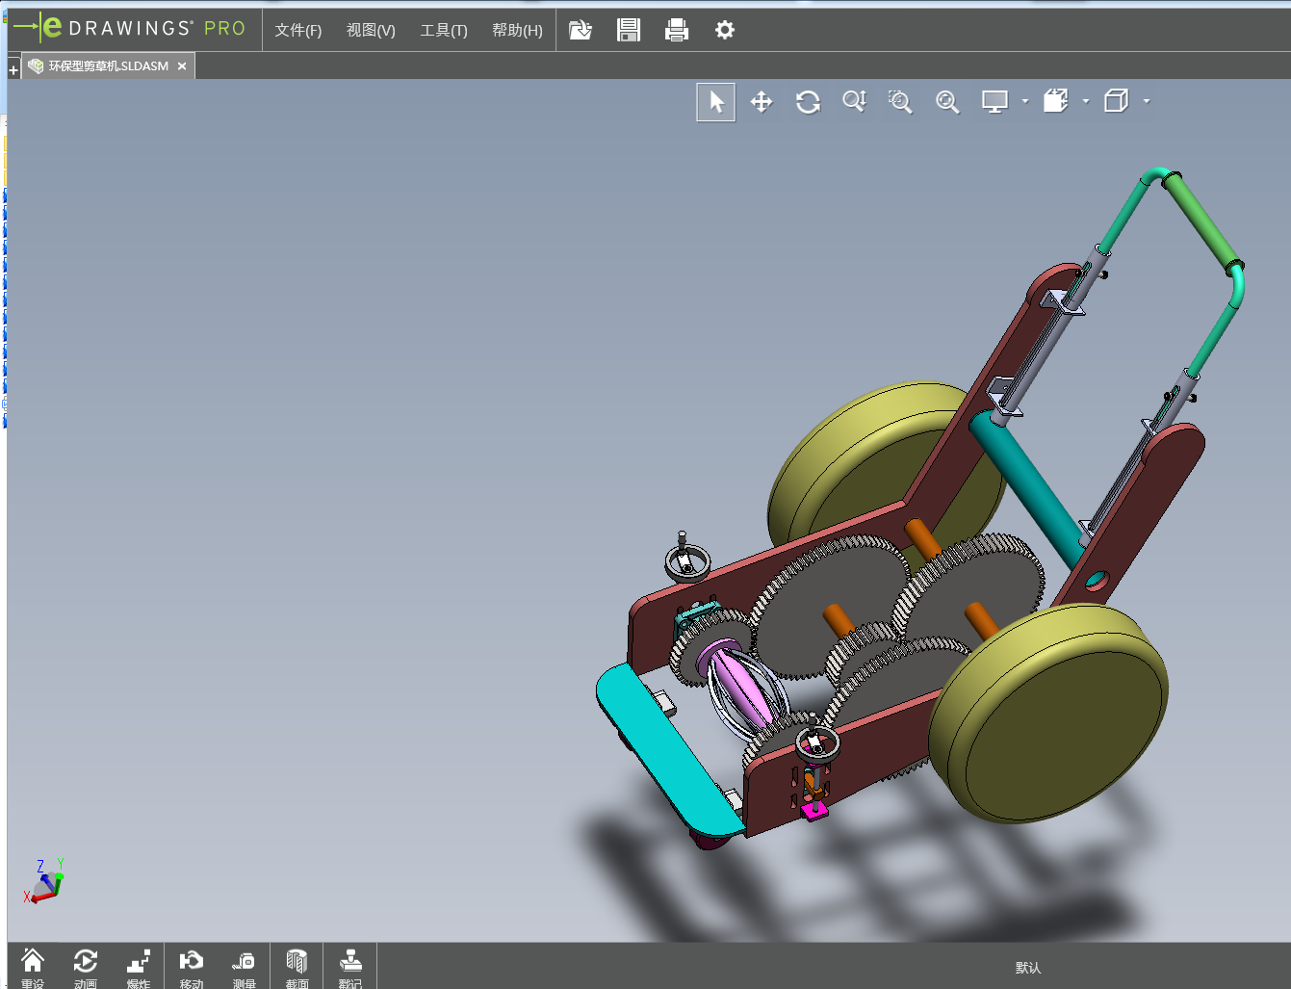Screen dimensions: 1291x989
Task: Activate the Pan view tool
Action: pyautogui.click(x=762, y=102)
